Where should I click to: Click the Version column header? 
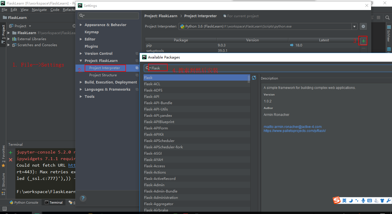coord(253,40)
